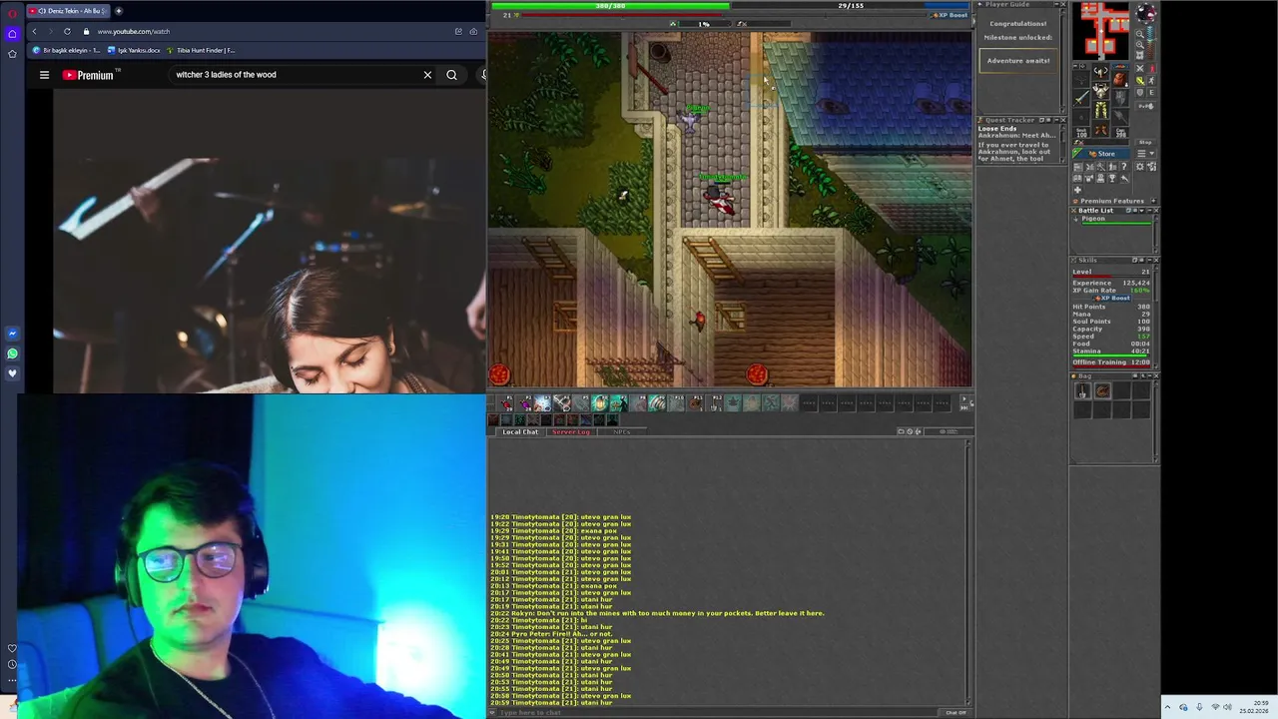Viewport: 1278px width, 719px height.
Task: Use the lantern action bar hotkey
Action: (x=600, y=403)
